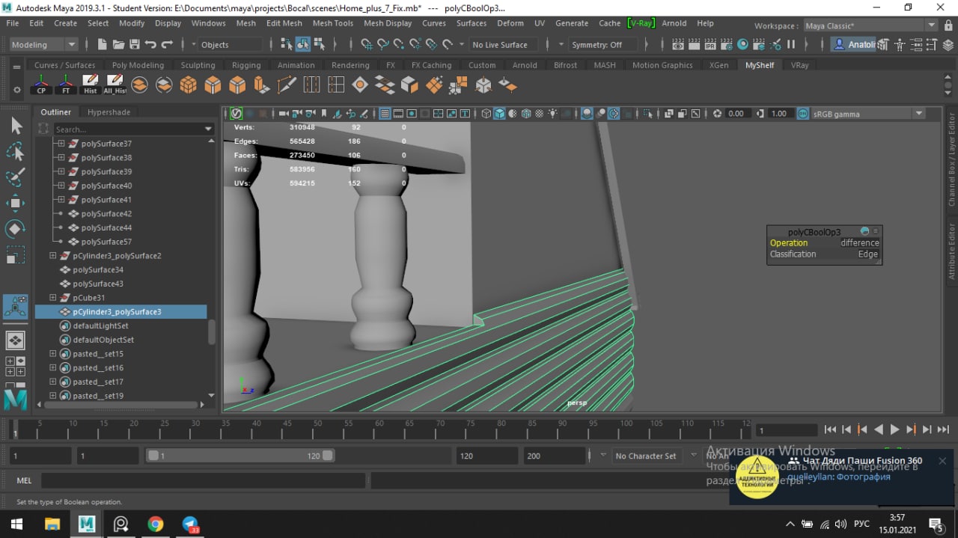
Task: Open the Outliner search filter dropdown arrow
Action: coord(209,129)
